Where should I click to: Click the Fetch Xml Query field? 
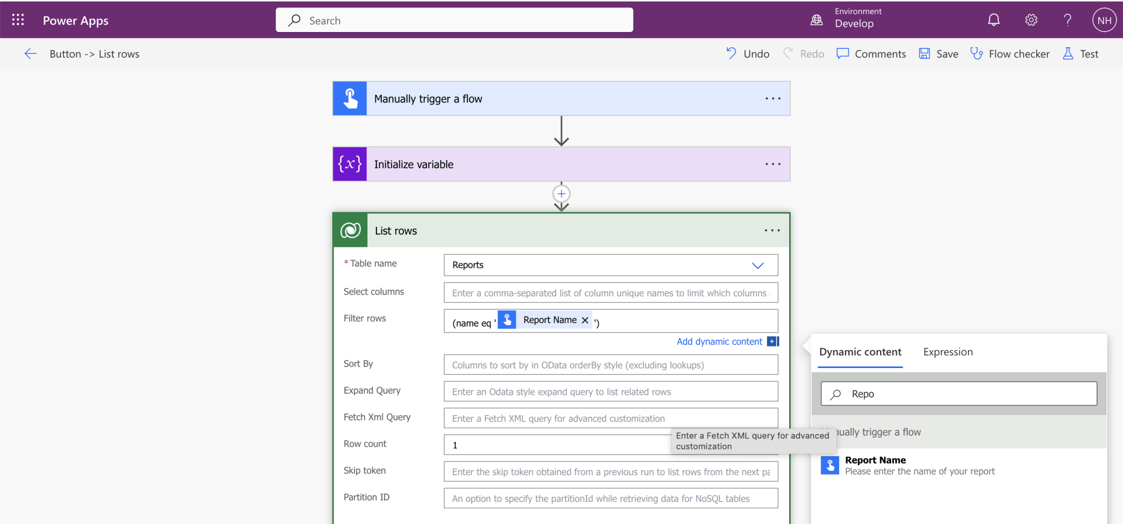pyautogui.click(x=611, y=418)
